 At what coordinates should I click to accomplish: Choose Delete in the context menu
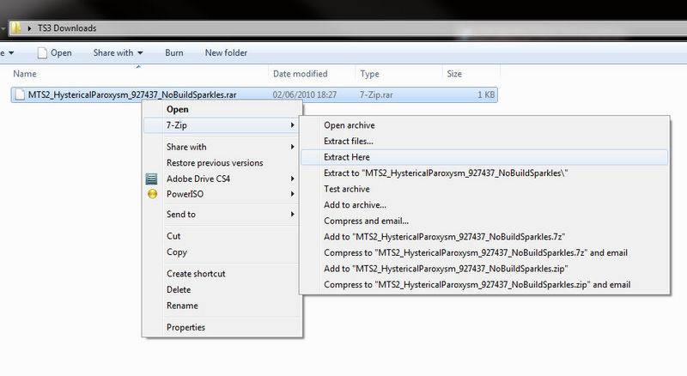coord(179,289)
